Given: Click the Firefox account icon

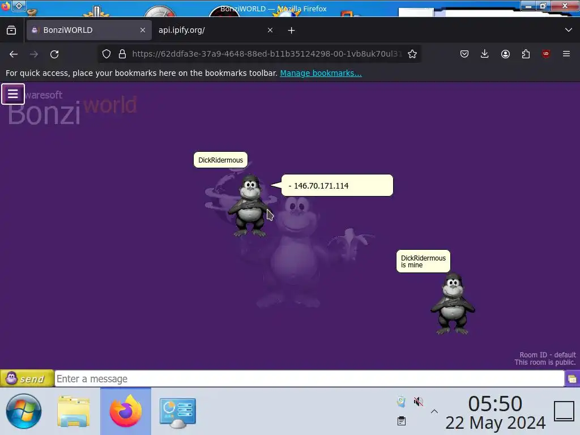Looking at the screenshot, I should [505, 54].
